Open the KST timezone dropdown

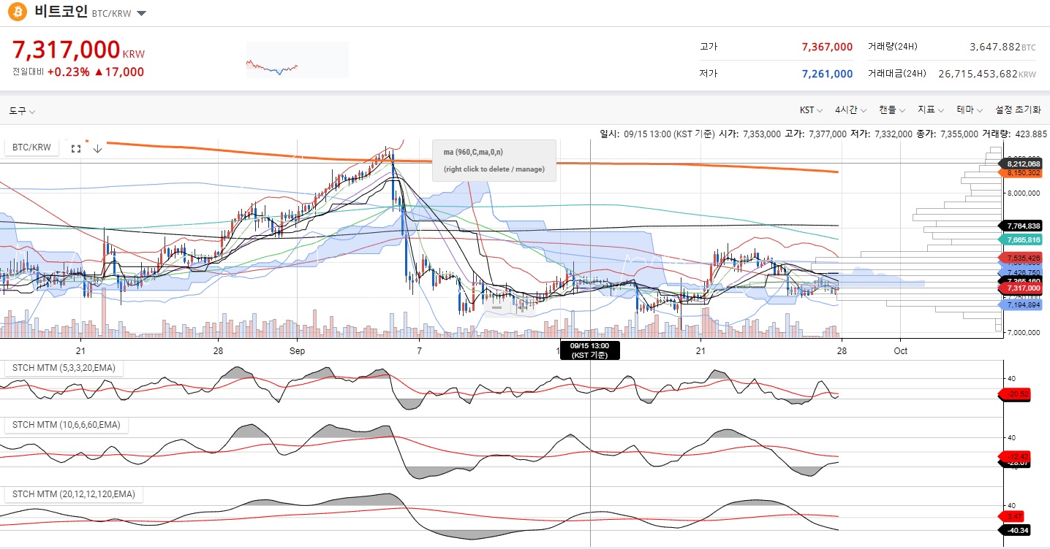click(811, 110)
